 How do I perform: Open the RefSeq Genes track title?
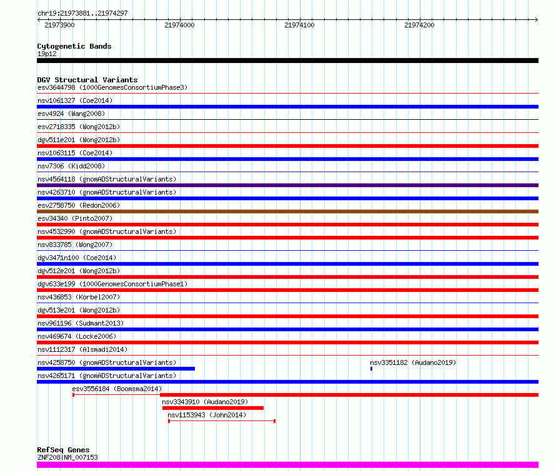coord(63,450)
